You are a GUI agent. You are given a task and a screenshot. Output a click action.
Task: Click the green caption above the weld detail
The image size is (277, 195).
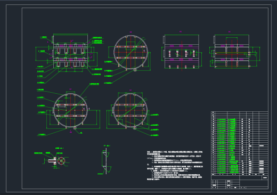pyautogui.click(x=107, y=145)
